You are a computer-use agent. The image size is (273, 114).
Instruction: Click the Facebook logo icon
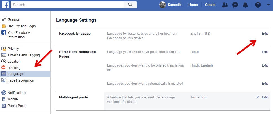[x=5, y=5]
